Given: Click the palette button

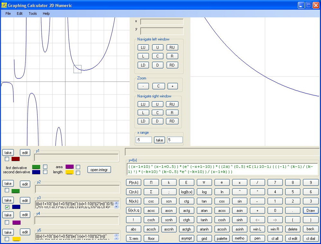Looking at the screenshot, I should [x=222, y=239].
